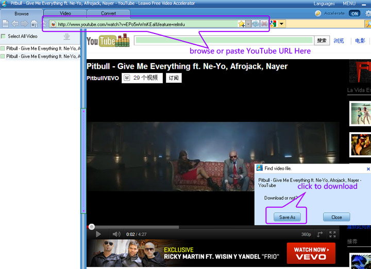Open the MENU item in title bar
The width and height of the screenshot is (371, 269).
click(x=349, y=4)
